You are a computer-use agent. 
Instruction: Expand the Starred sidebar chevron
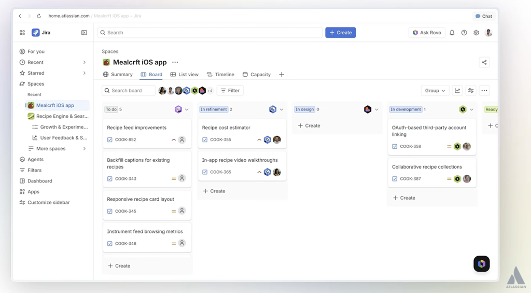click(x=85, y=73)
